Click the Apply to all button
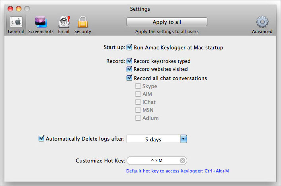 tap(167, 22)
